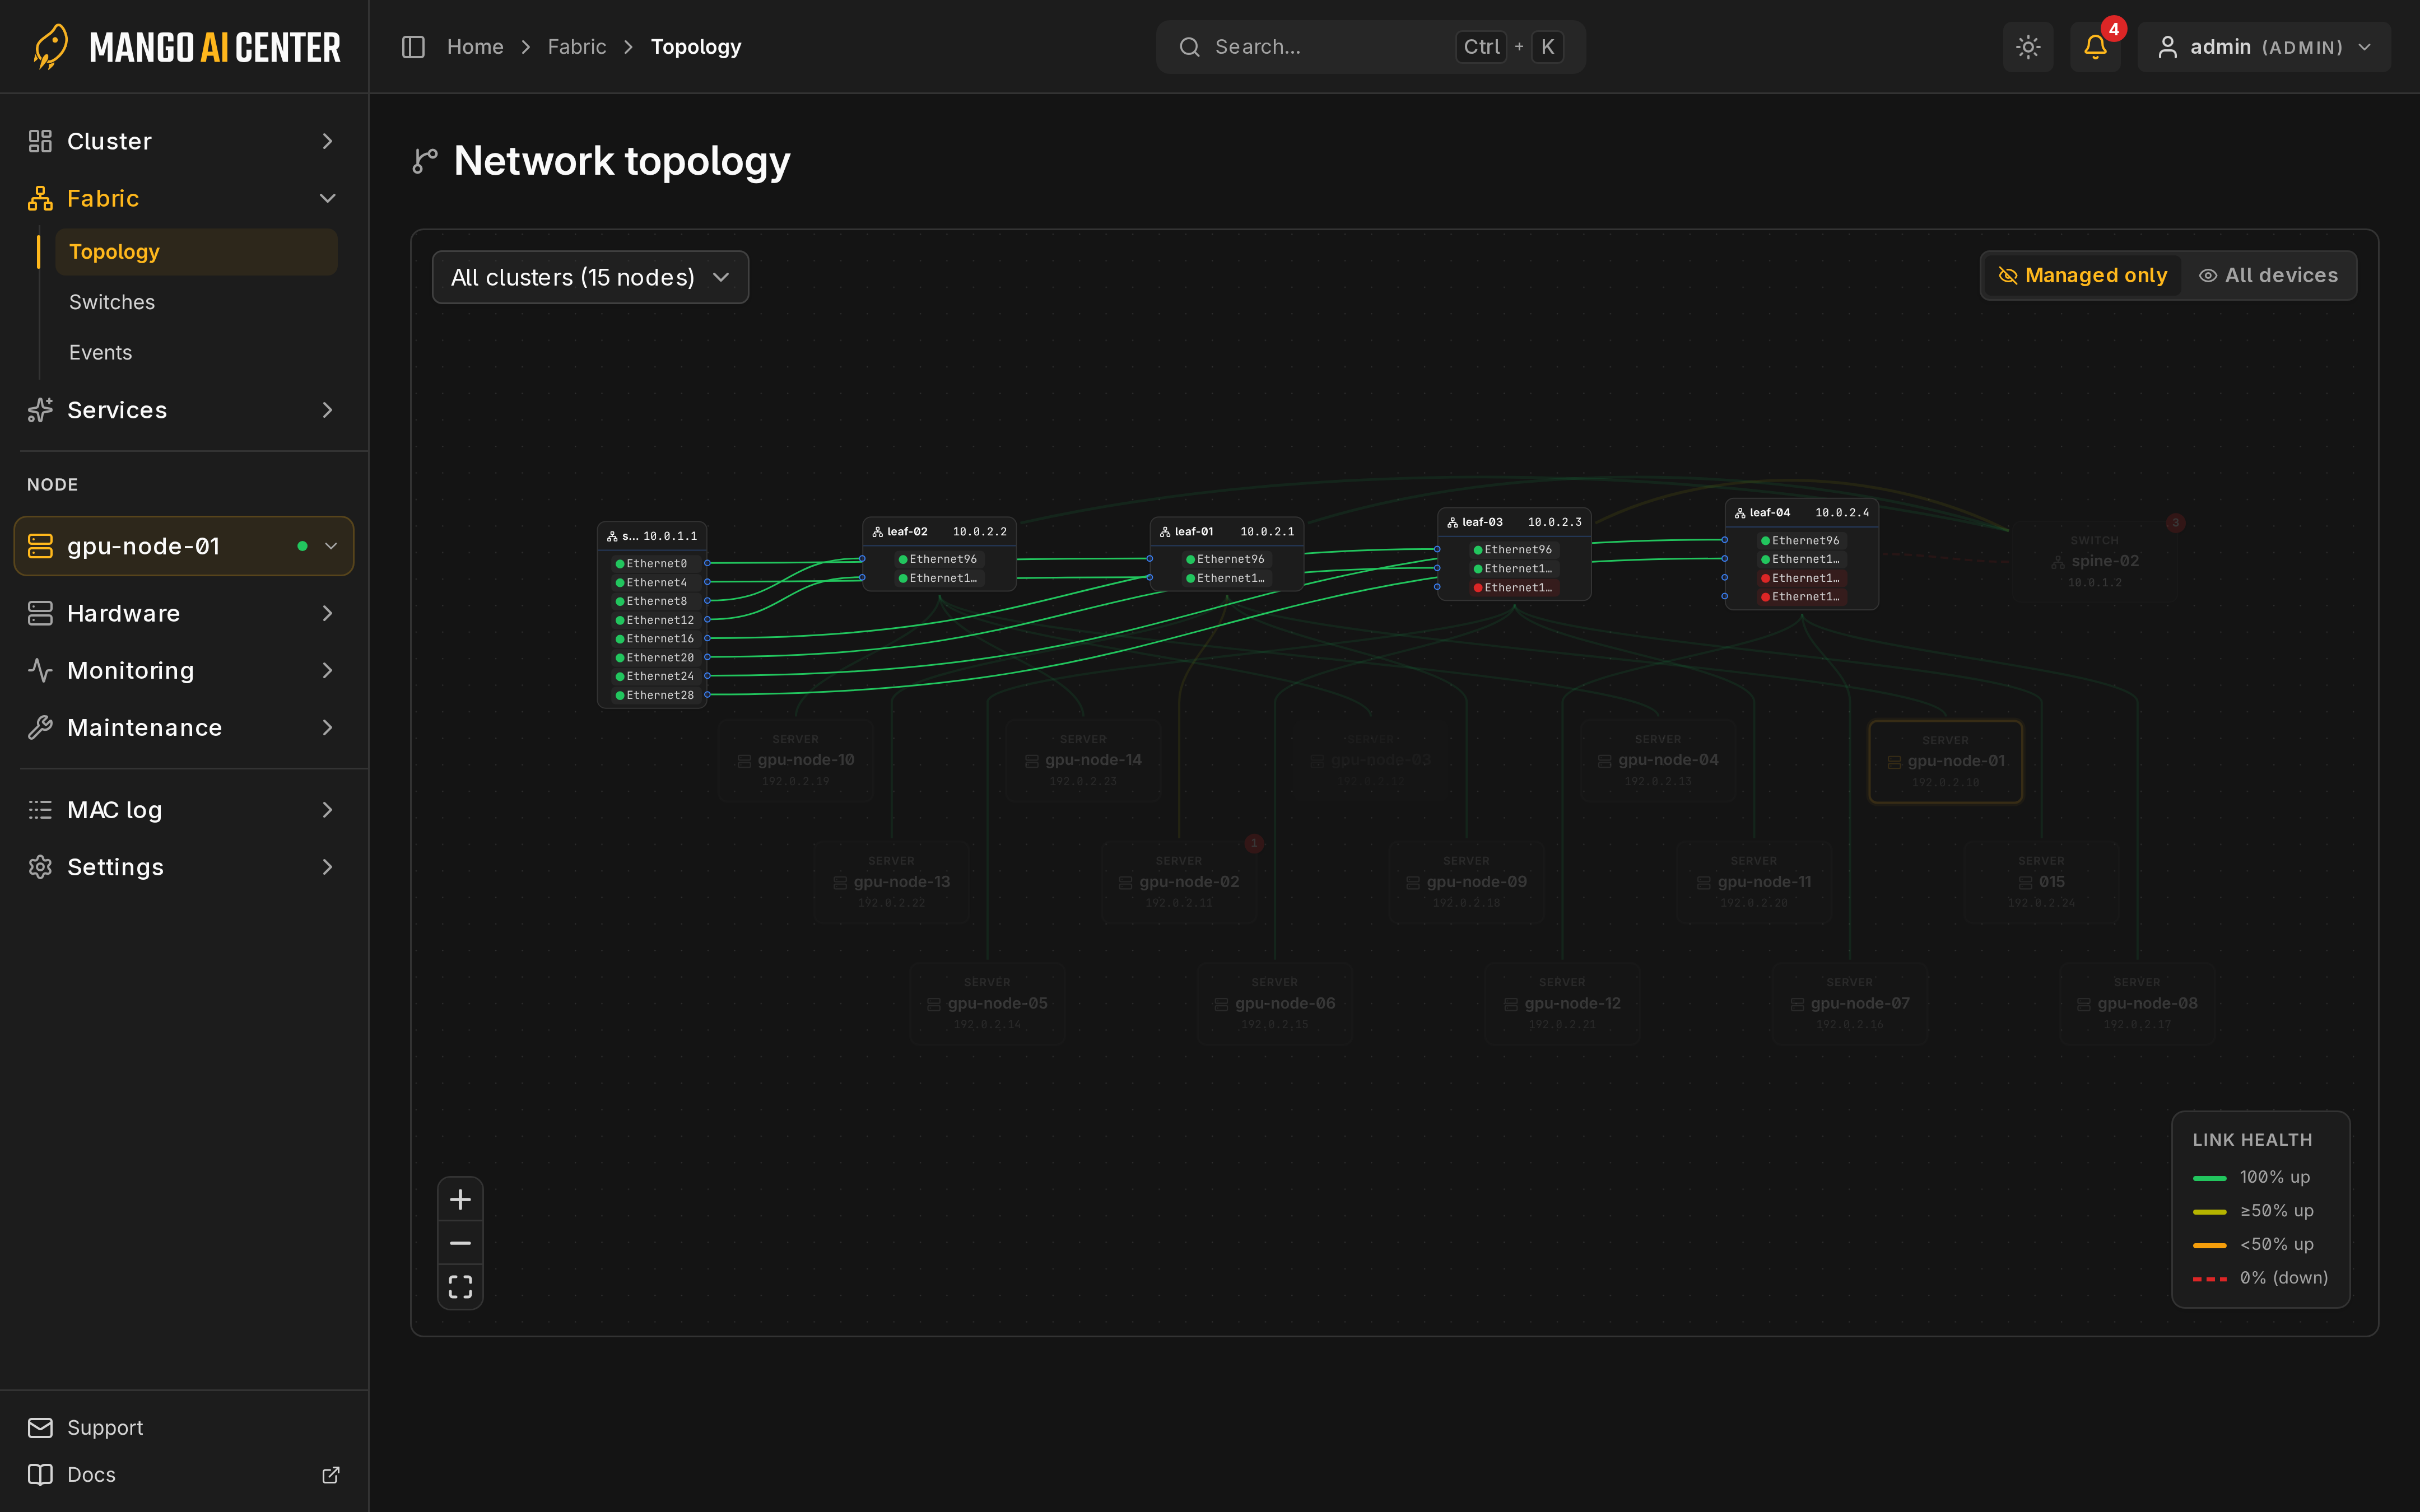Select the leaf-01 switch node
The width and height of the screenshot is (2420, 1512).
coord(1227,554)
